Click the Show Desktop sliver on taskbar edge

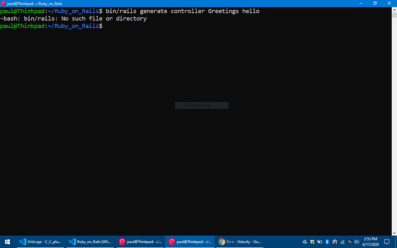(x=396, y=242)
